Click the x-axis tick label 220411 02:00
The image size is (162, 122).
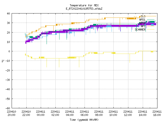click(55, 113)
